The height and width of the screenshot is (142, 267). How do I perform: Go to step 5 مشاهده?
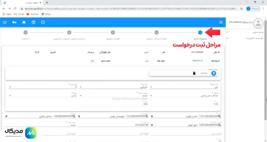25,33
